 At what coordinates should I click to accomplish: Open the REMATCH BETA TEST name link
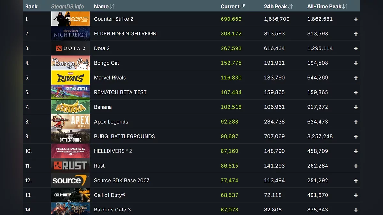point(120,92)
